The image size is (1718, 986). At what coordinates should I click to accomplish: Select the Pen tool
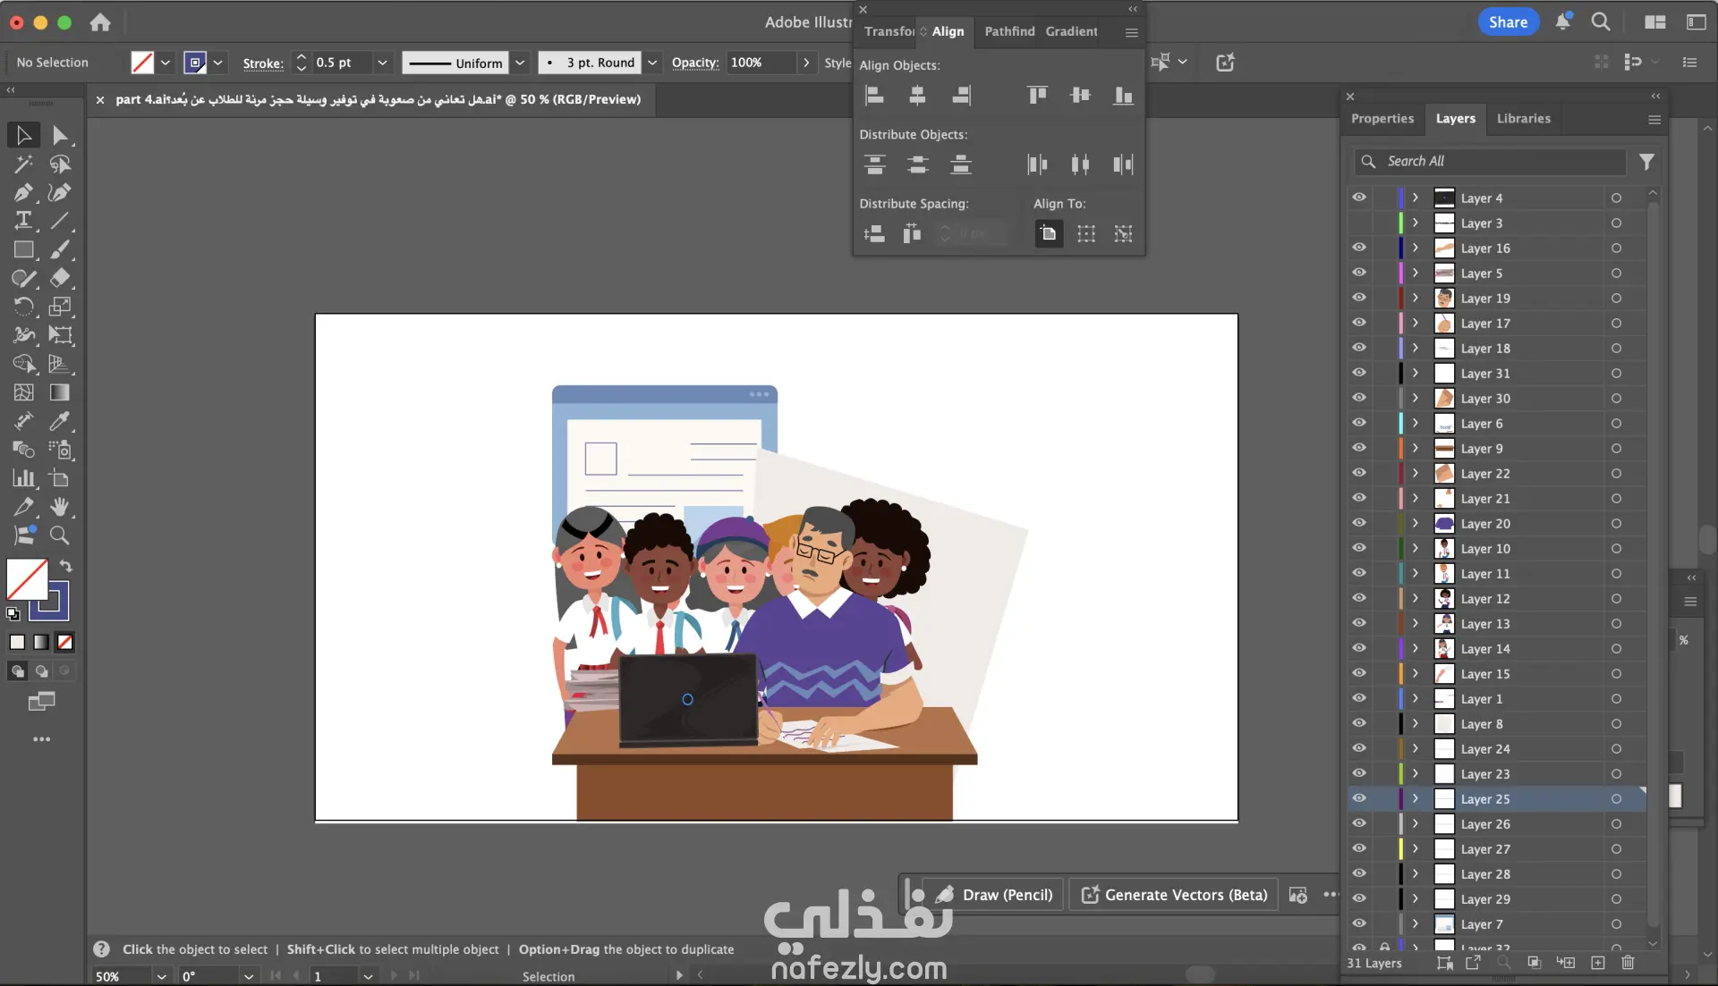23,192
